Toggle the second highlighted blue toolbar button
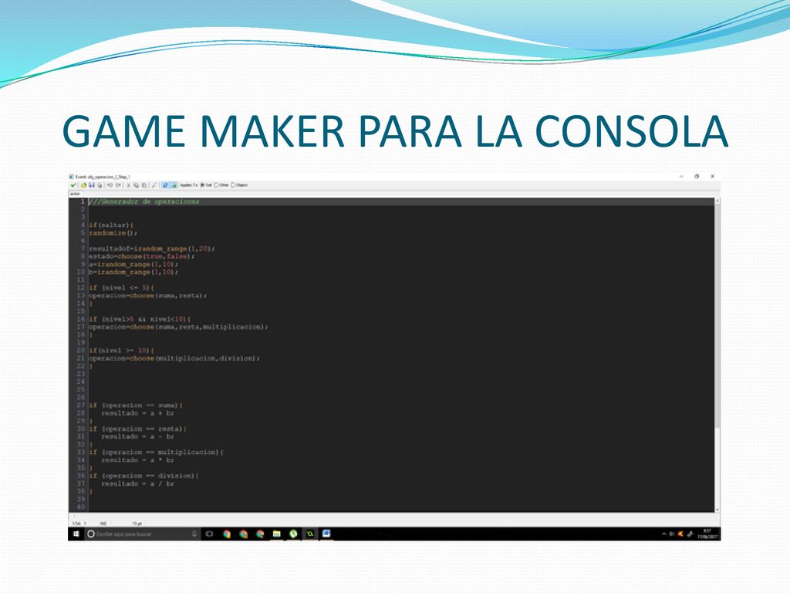The width and height of the screenshot is (790, 593). coord(174,185)
